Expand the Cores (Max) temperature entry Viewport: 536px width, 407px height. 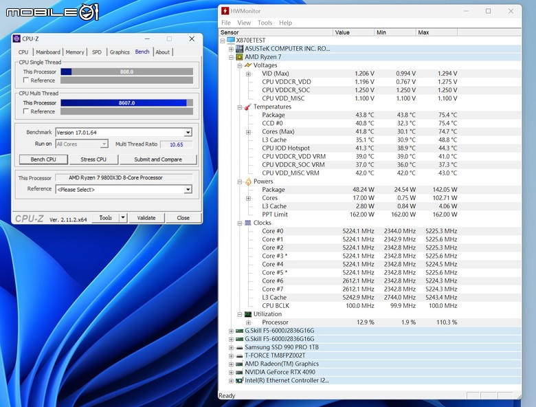click(248, 132)
